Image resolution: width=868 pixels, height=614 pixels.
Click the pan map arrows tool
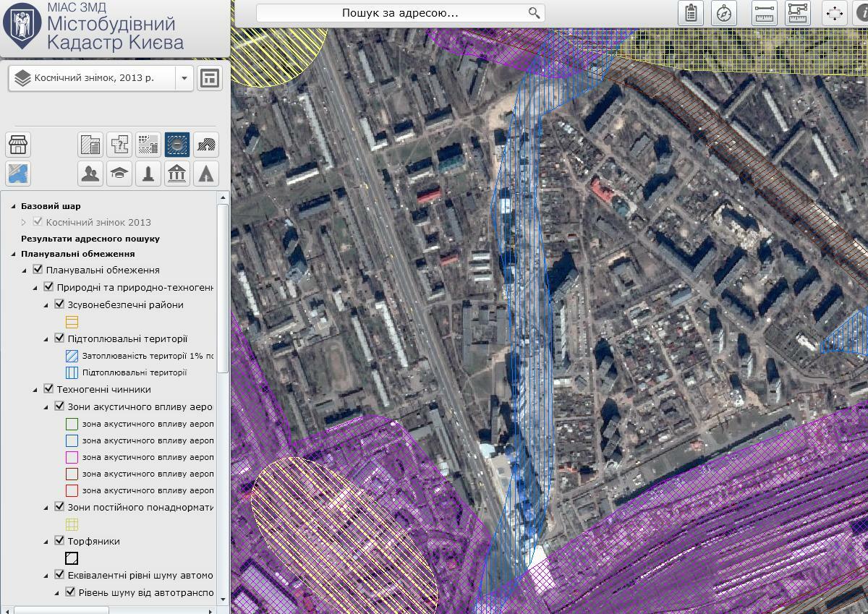(x=835, y=13)
